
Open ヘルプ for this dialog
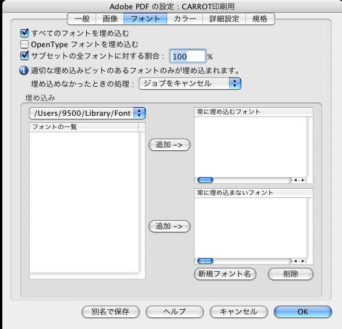[x=174, y=312]
